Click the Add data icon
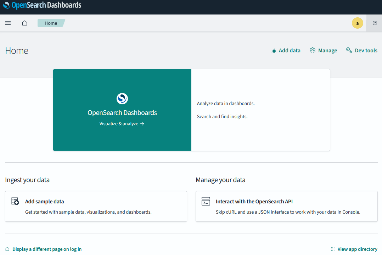 pos(273,50)
